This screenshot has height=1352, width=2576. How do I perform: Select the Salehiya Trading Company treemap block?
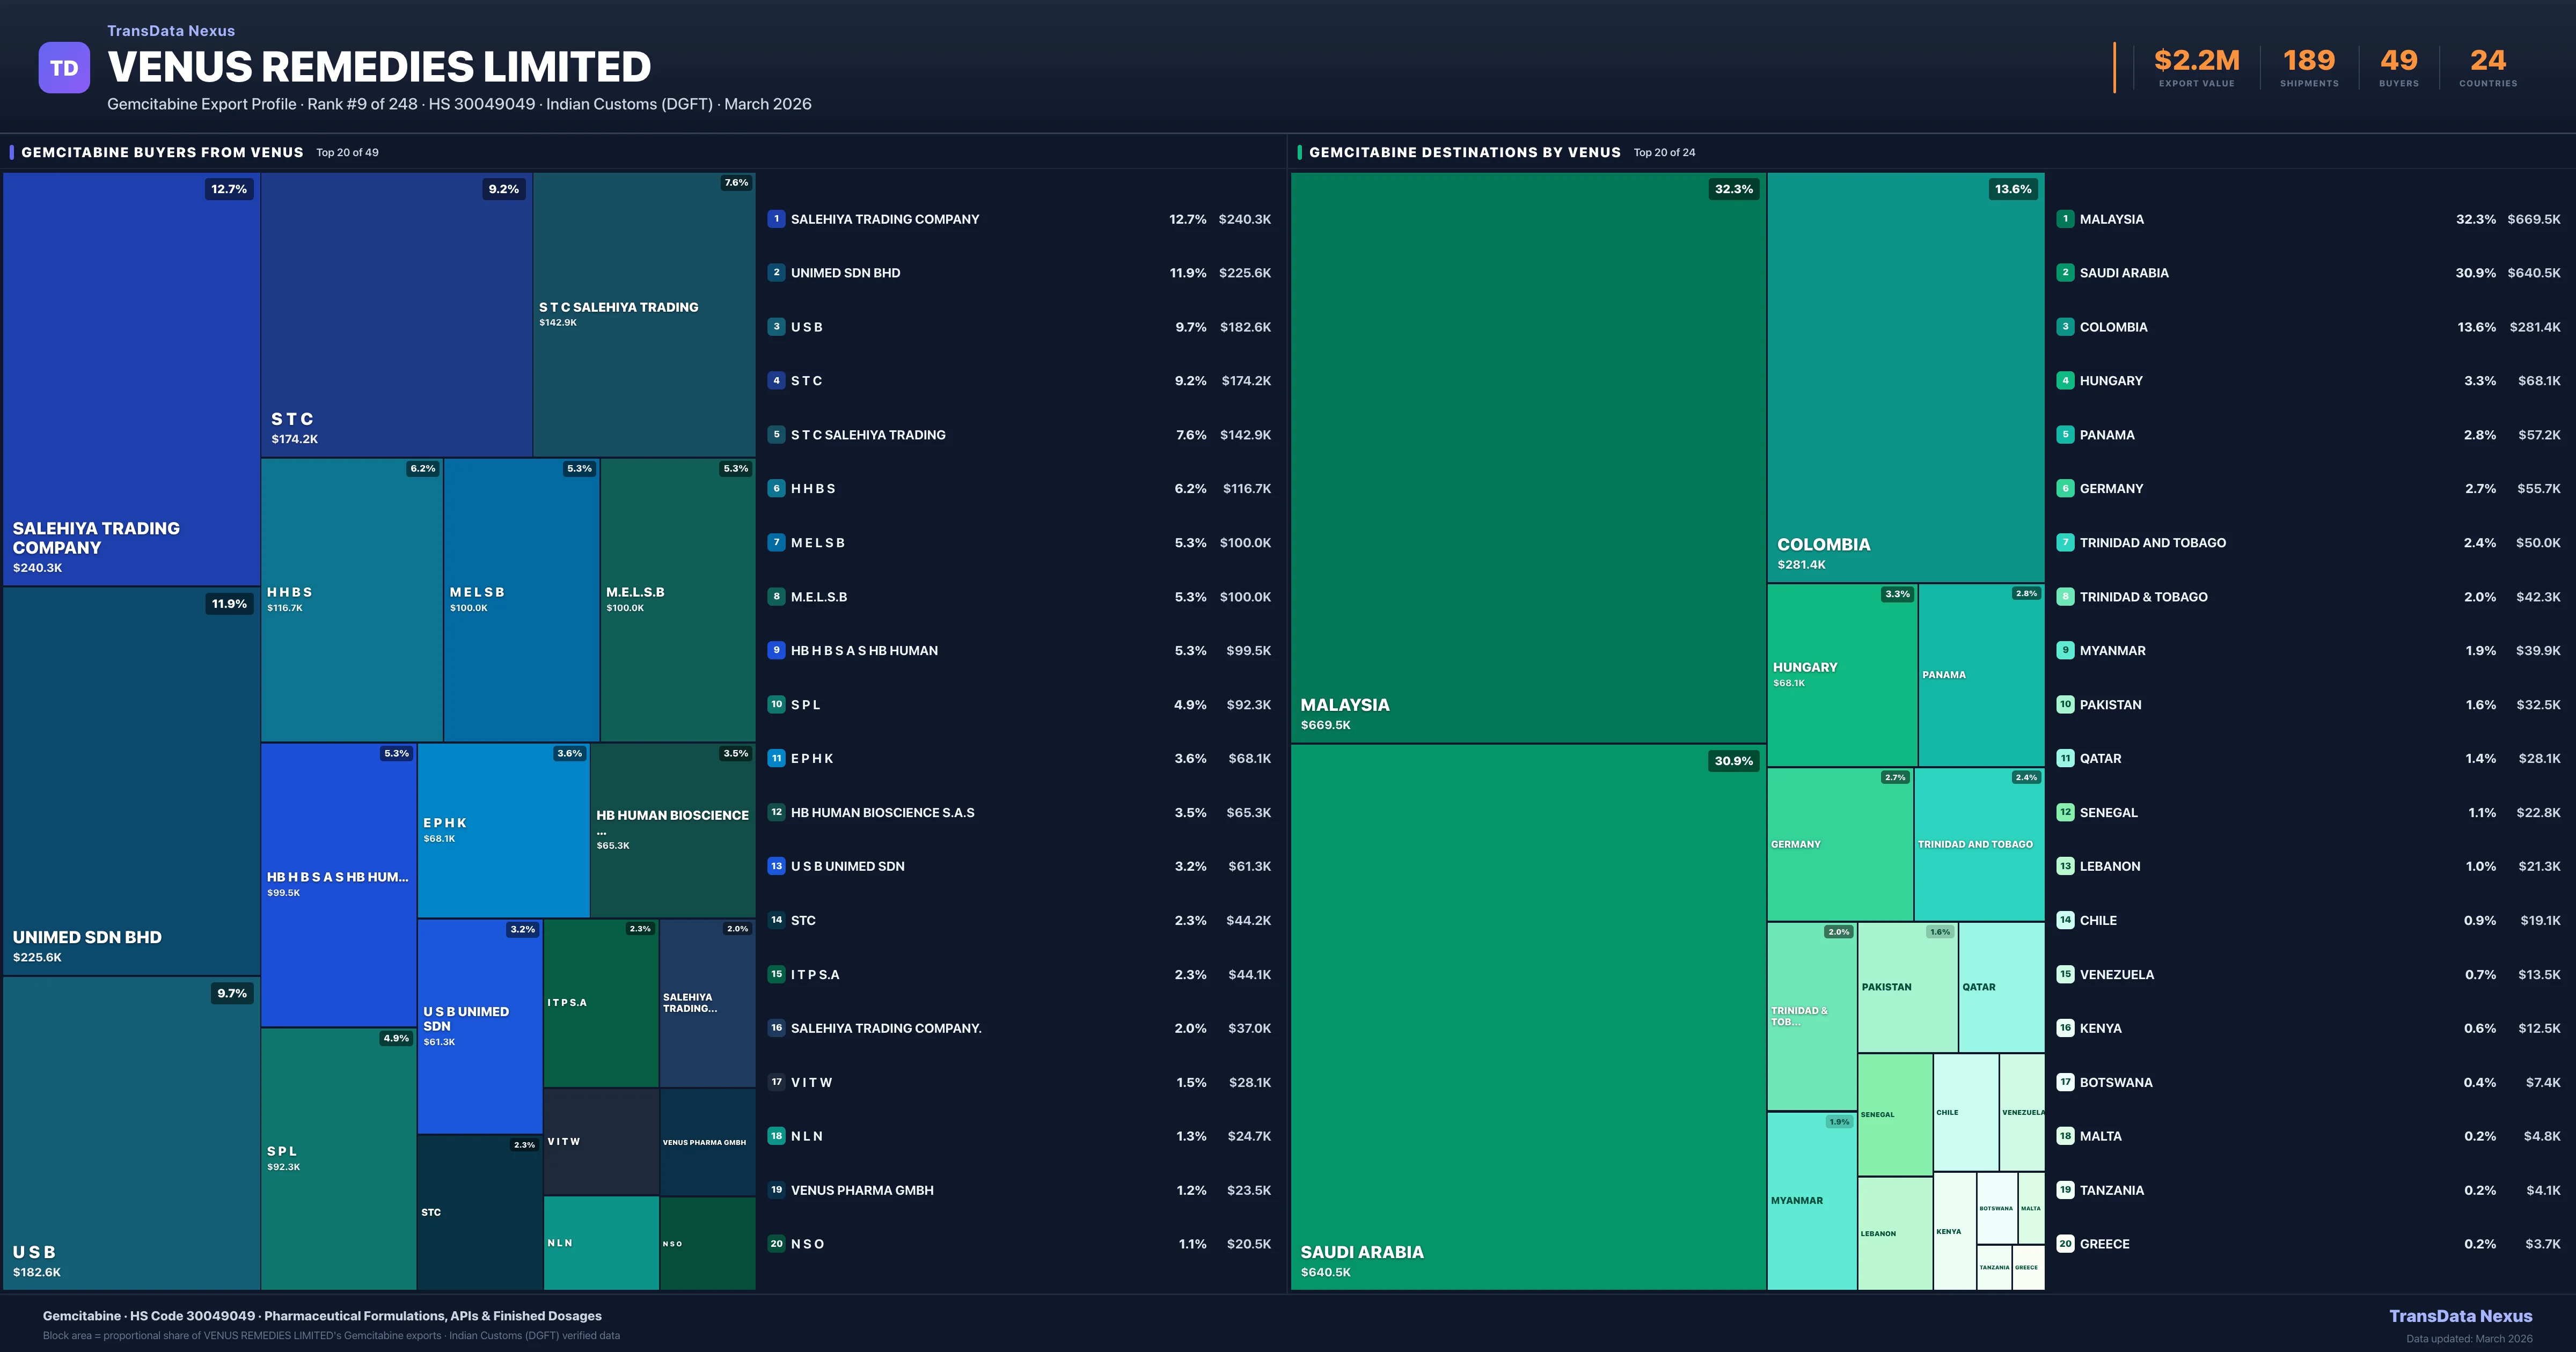point(131,380)
